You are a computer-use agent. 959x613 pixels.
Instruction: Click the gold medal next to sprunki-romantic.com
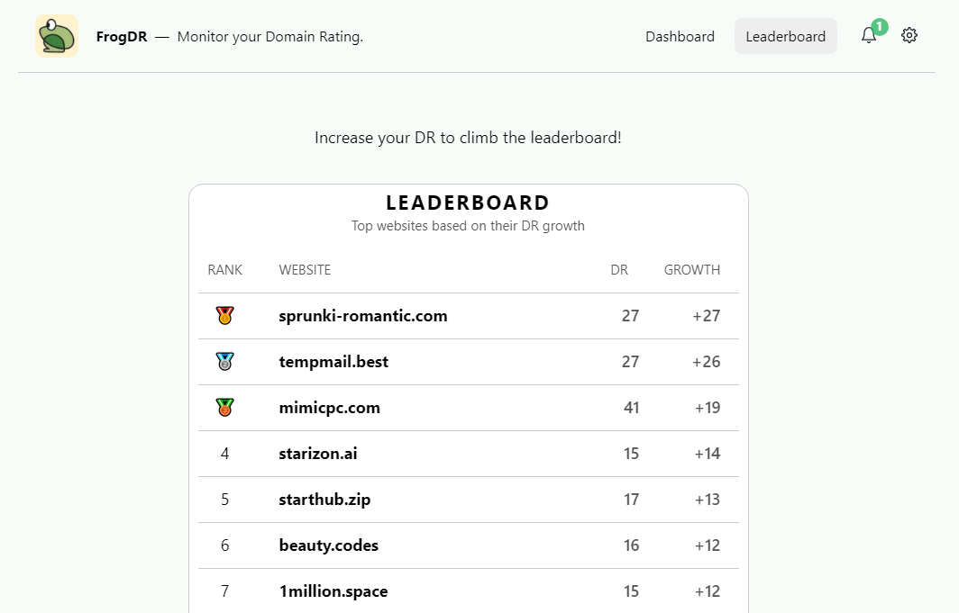point(225,316)
